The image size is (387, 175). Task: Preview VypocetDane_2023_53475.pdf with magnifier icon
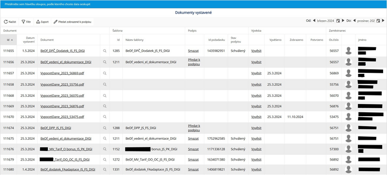[104, 117]
